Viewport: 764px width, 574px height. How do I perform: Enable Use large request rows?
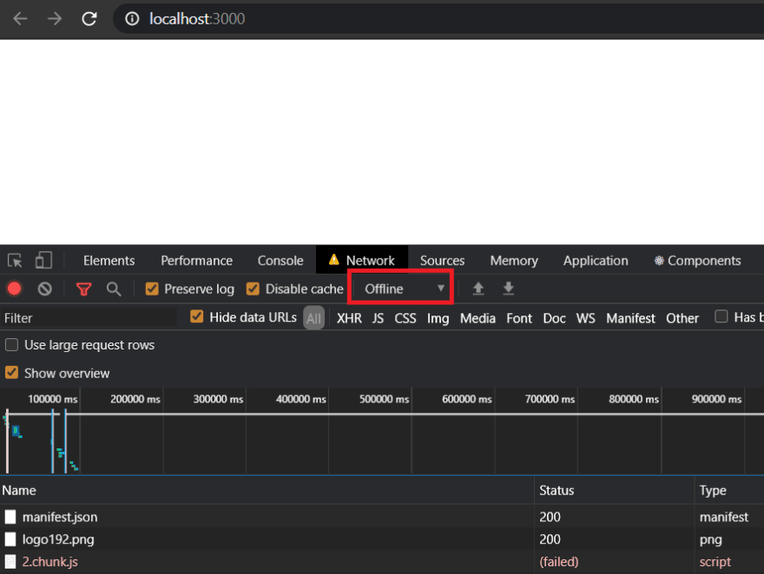point(11,345)
